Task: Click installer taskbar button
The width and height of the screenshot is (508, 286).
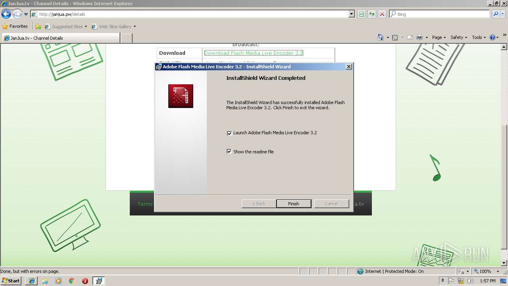Action: (x=98, y=281)
